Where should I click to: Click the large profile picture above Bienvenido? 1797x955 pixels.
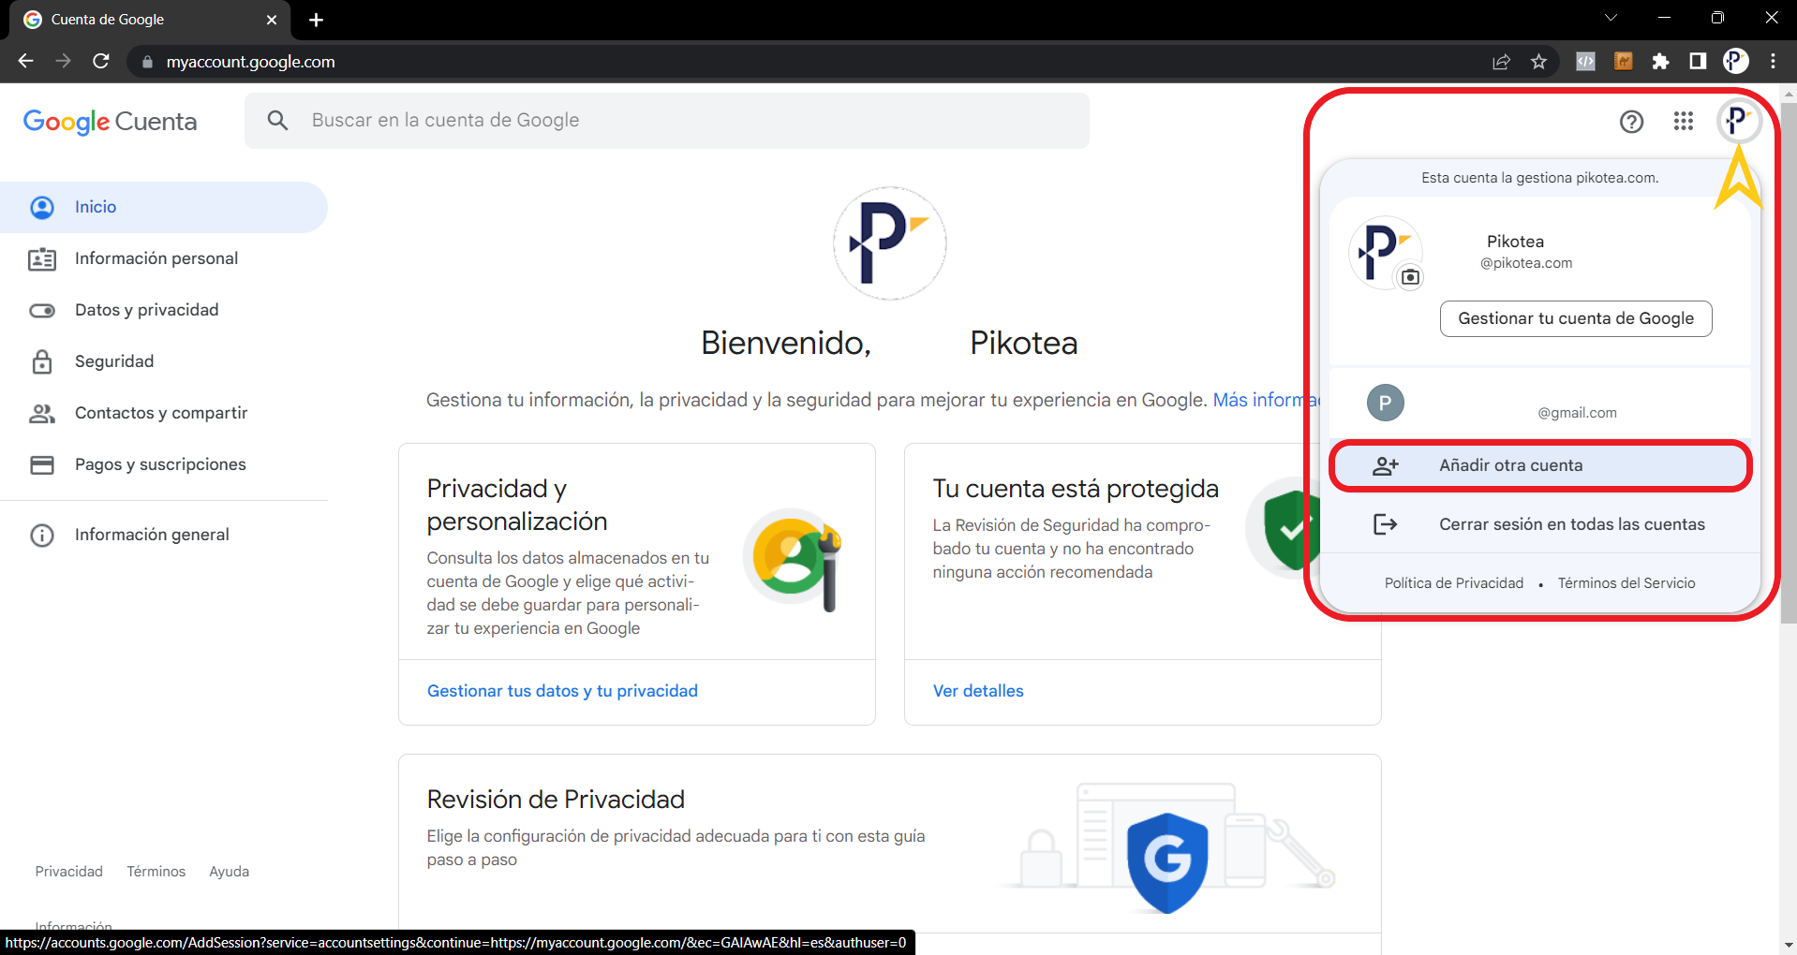click(890, 243)
